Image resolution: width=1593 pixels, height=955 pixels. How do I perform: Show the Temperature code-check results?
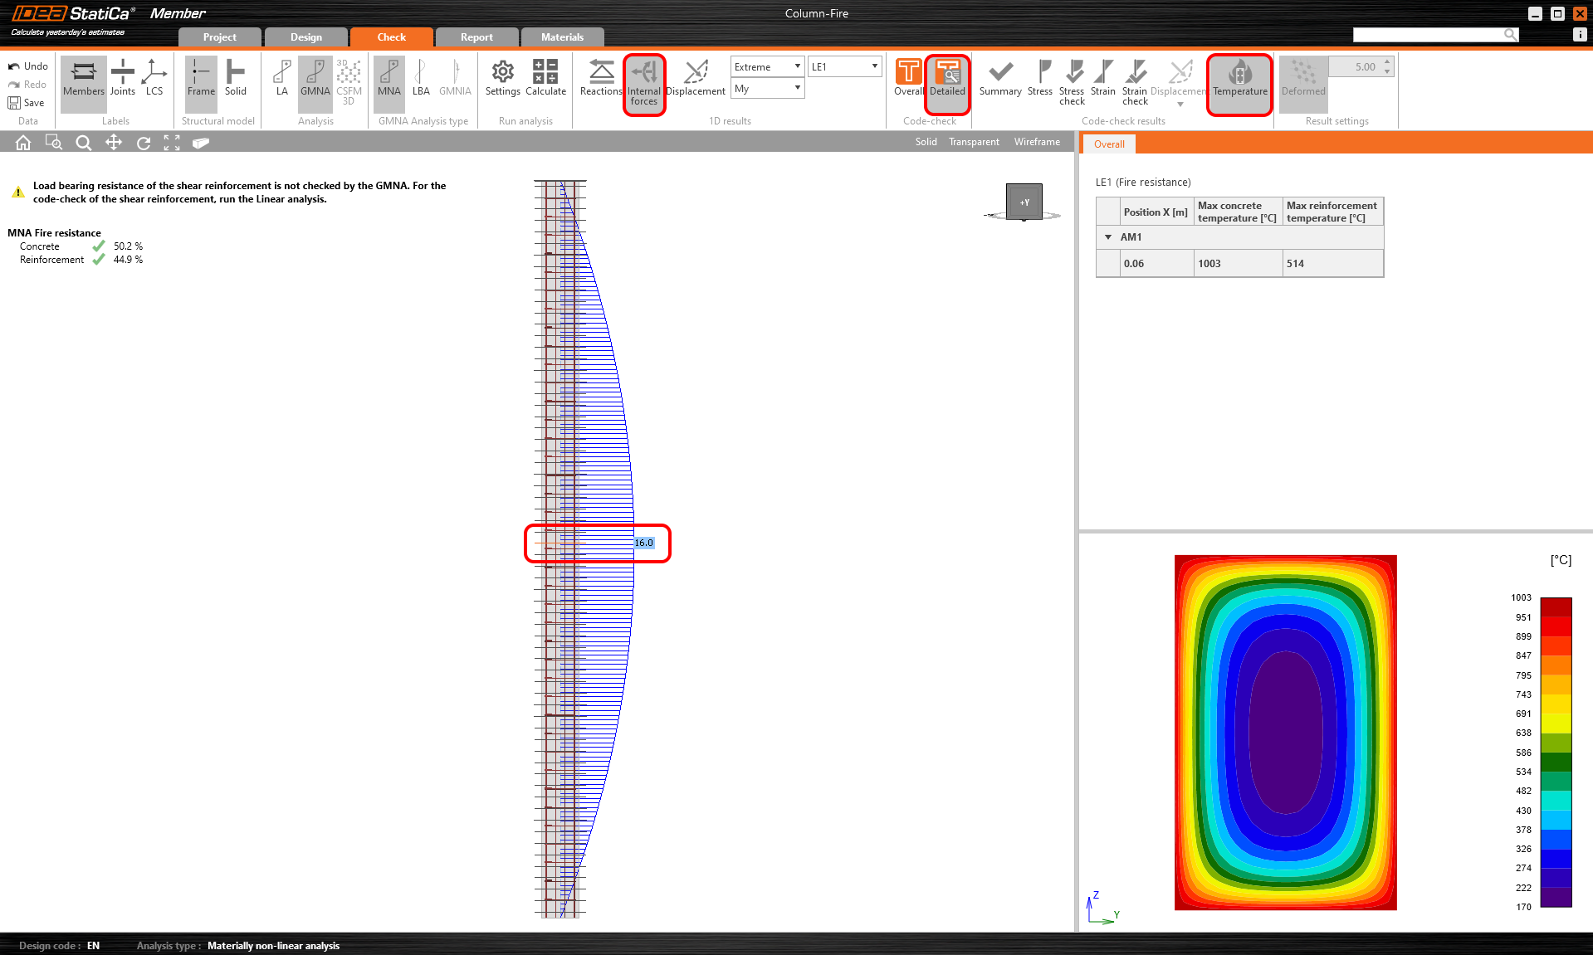coord(1239,83)
